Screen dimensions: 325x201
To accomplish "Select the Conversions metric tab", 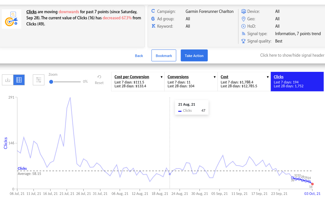I will (191, 81).
